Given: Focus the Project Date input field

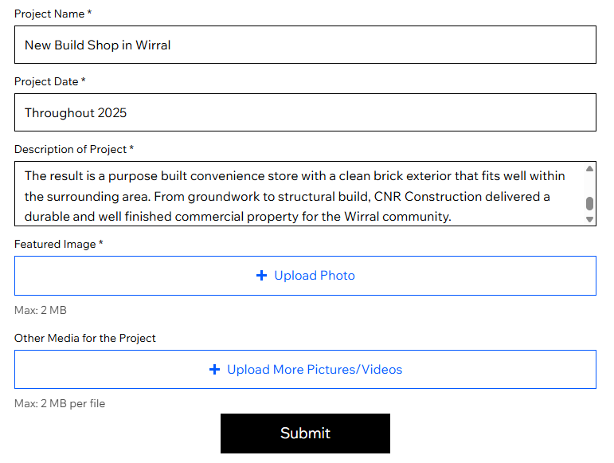Looking at the screenshot, I should coord(305,112).
